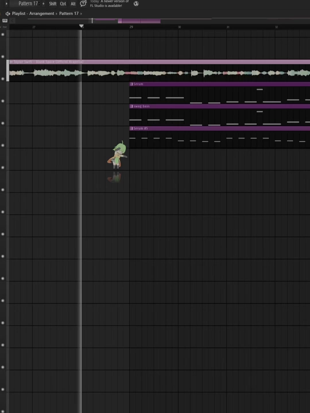Click the Alt modifier button
The image size is (310, 413).
point(73,4)
